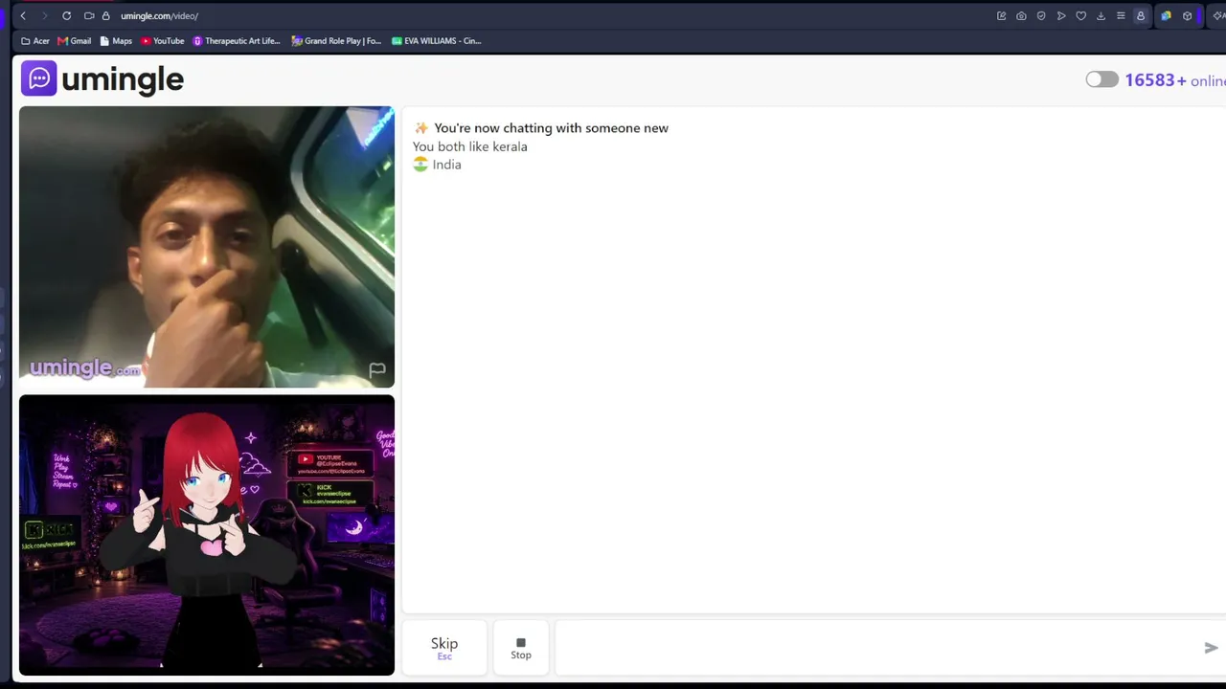
Task: Click the umingle.com/video/ address bar
Action: [x=159, y=15]
